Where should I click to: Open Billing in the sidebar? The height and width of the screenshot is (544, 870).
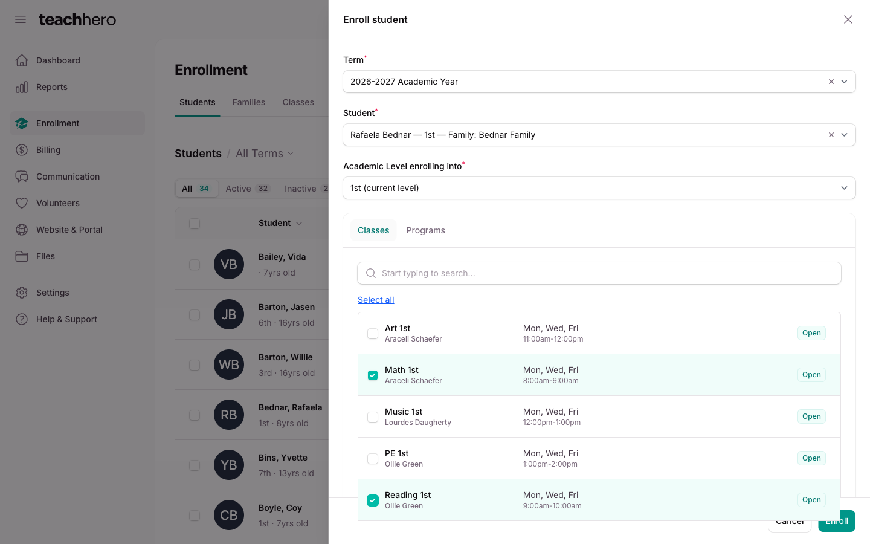click(x=77, y=150)
